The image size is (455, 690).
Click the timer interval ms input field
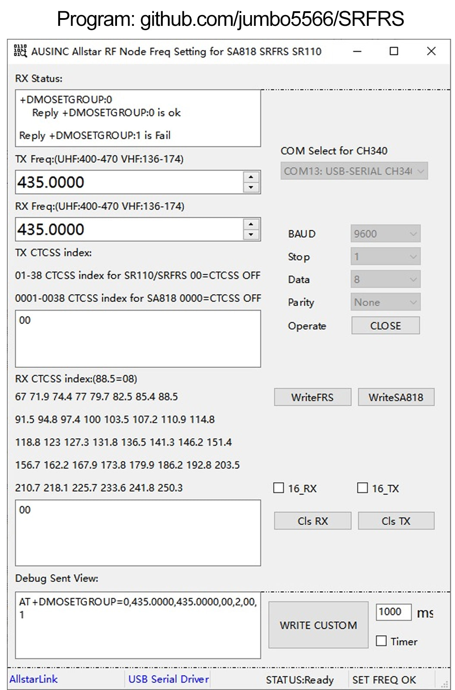(393, 612)
